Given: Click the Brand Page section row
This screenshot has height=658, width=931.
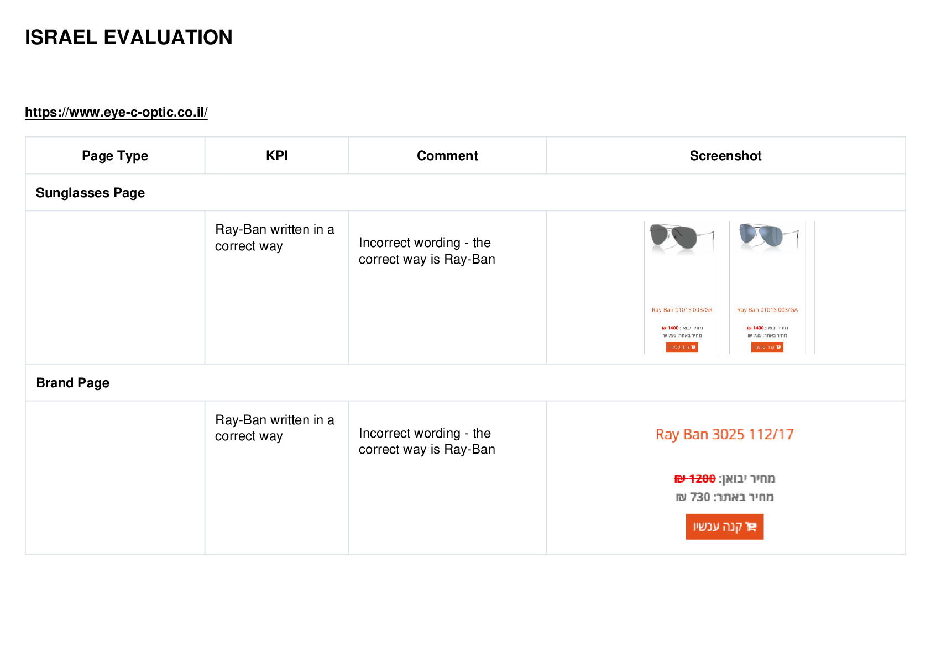Looking at the screenshot, I should coord(465,382).
